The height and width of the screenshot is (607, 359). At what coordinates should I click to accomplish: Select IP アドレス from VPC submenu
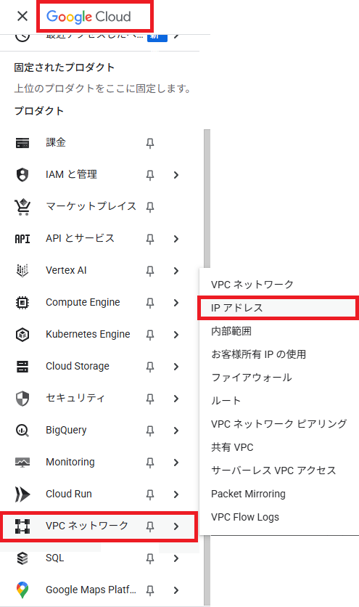277,308
